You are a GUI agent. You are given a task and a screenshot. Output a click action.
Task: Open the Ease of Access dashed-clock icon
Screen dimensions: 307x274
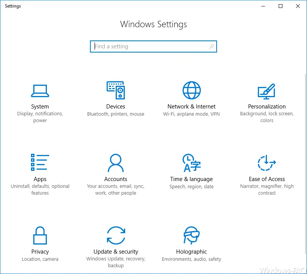coord(267,163)
